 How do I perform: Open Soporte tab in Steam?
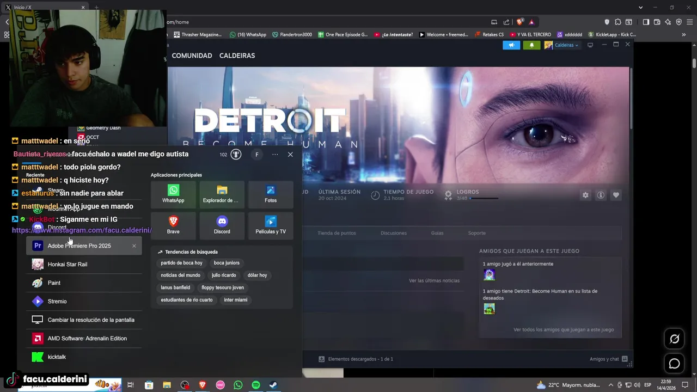click(476, 233)
